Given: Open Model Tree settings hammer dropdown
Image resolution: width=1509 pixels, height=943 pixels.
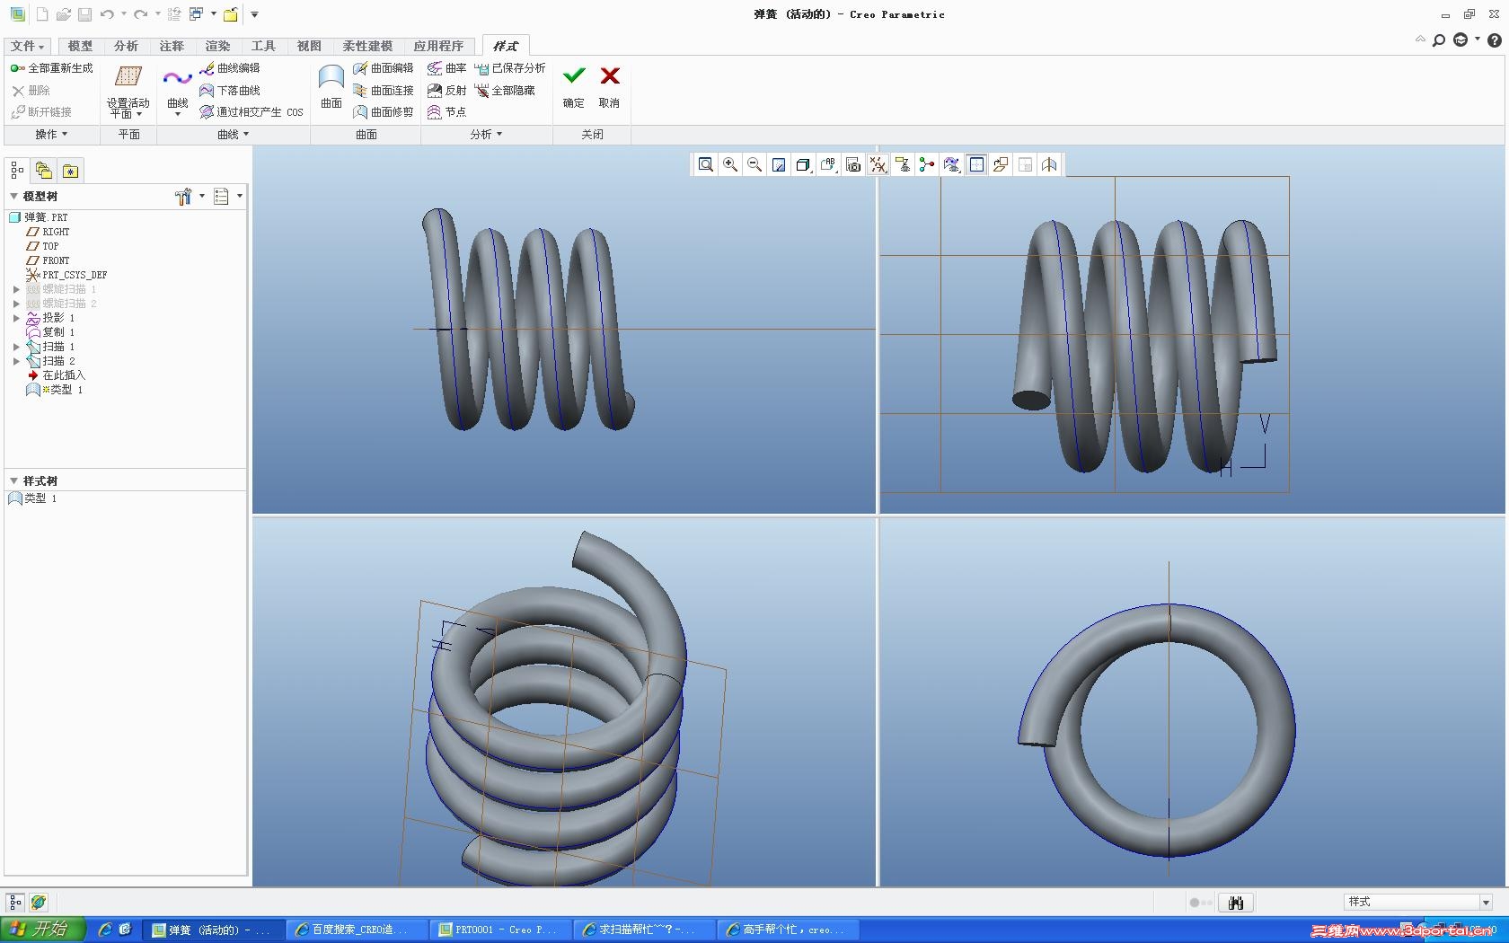Looking at the screenshot, I should coord(190,197).
